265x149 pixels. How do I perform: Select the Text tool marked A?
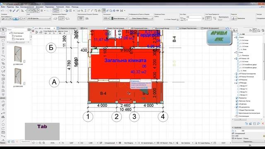(3, 109)
